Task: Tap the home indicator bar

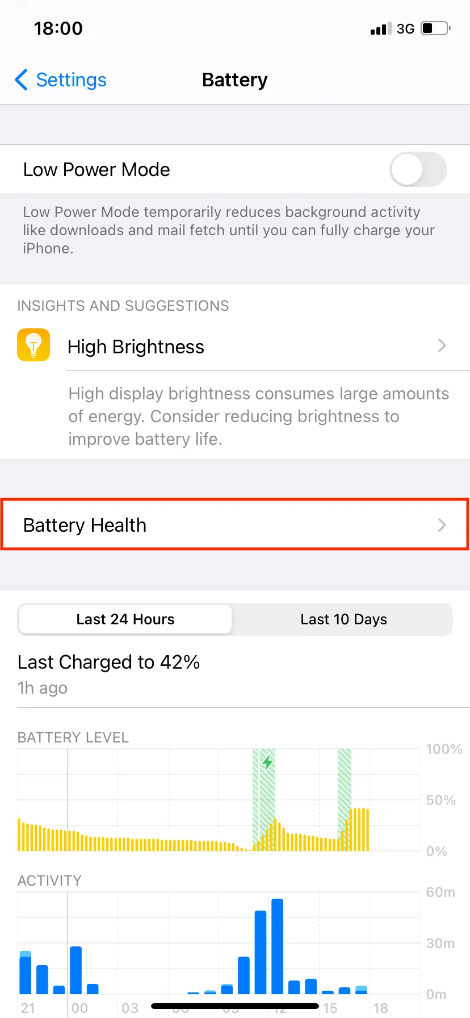Action: (235, 1006)
